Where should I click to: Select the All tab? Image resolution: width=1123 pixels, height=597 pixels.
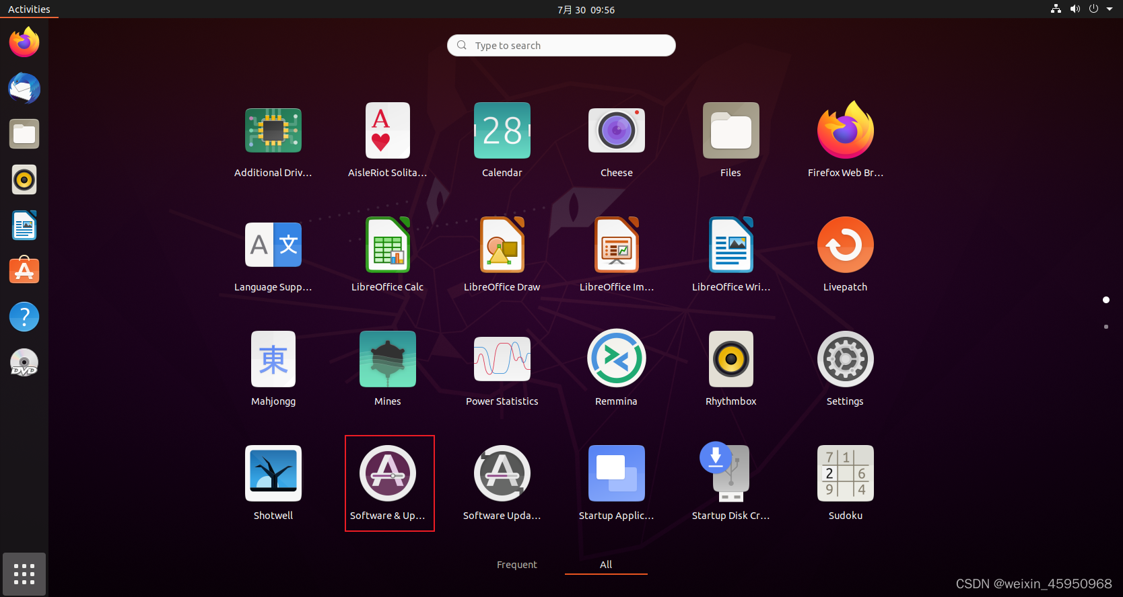[x=606, y=565]
